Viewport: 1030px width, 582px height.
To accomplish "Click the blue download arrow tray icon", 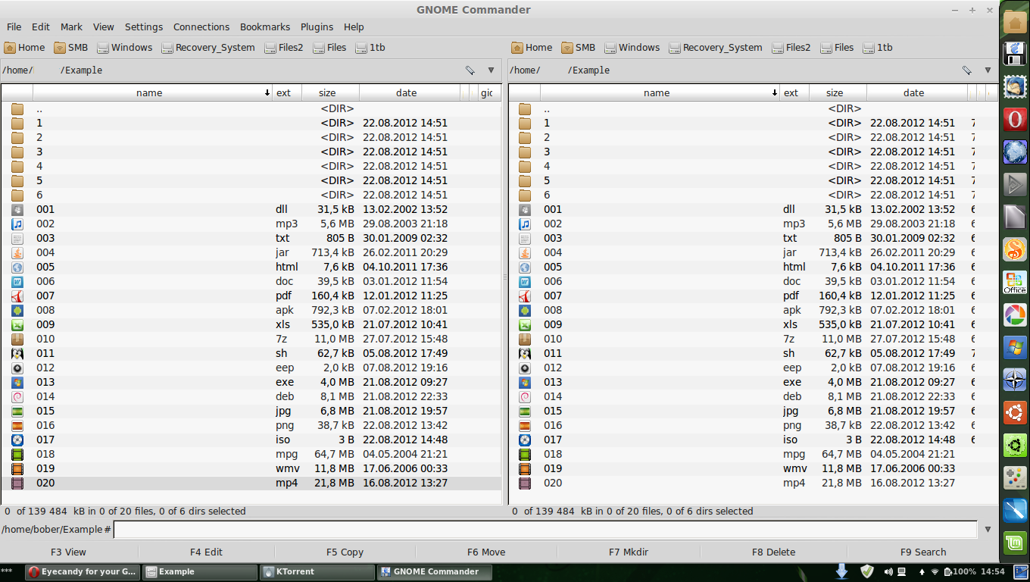I will point(841,571).
